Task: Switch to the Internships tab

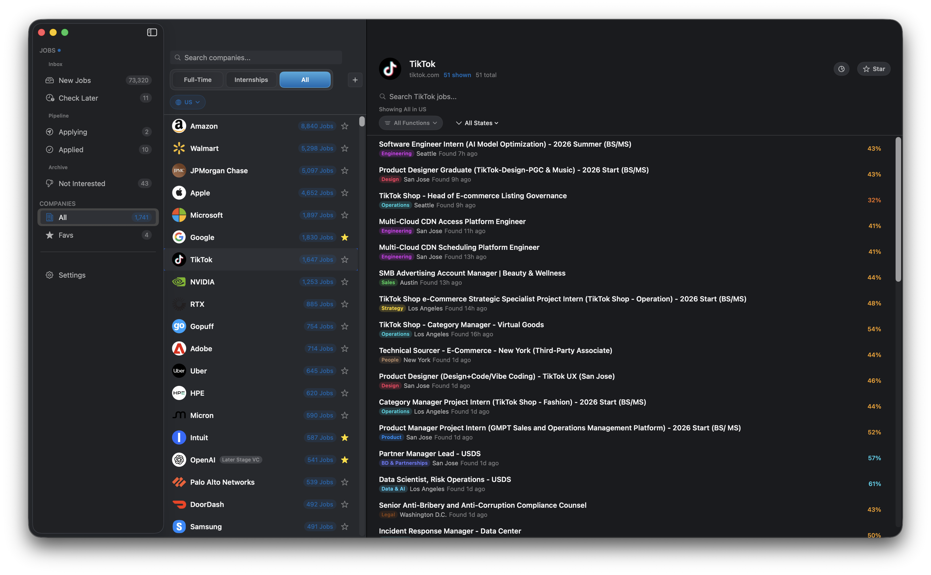Action: pyautogui.click(x=251, y=79)
